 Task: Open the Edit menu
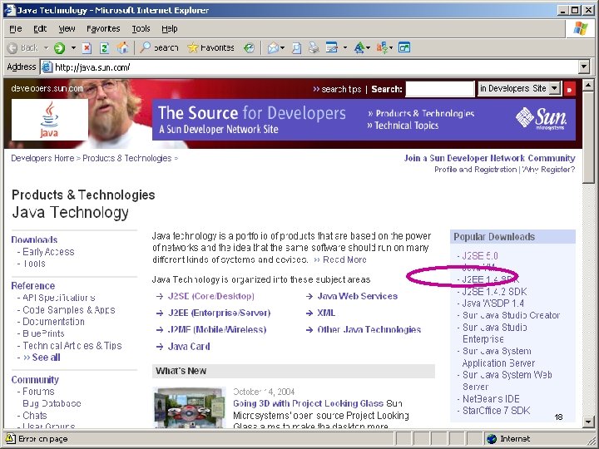(40, 28)
